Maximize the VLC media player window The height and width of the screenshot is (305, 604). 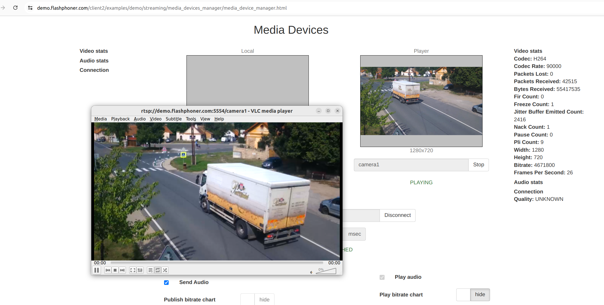[328, 111]
